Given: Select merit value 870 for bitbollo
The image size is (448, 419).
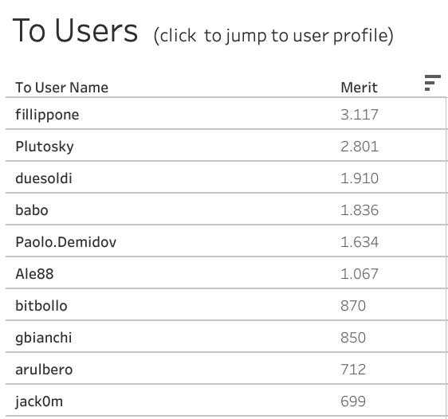Looking at the screenshot, I should pyautogui.click(x=353, y=306).
